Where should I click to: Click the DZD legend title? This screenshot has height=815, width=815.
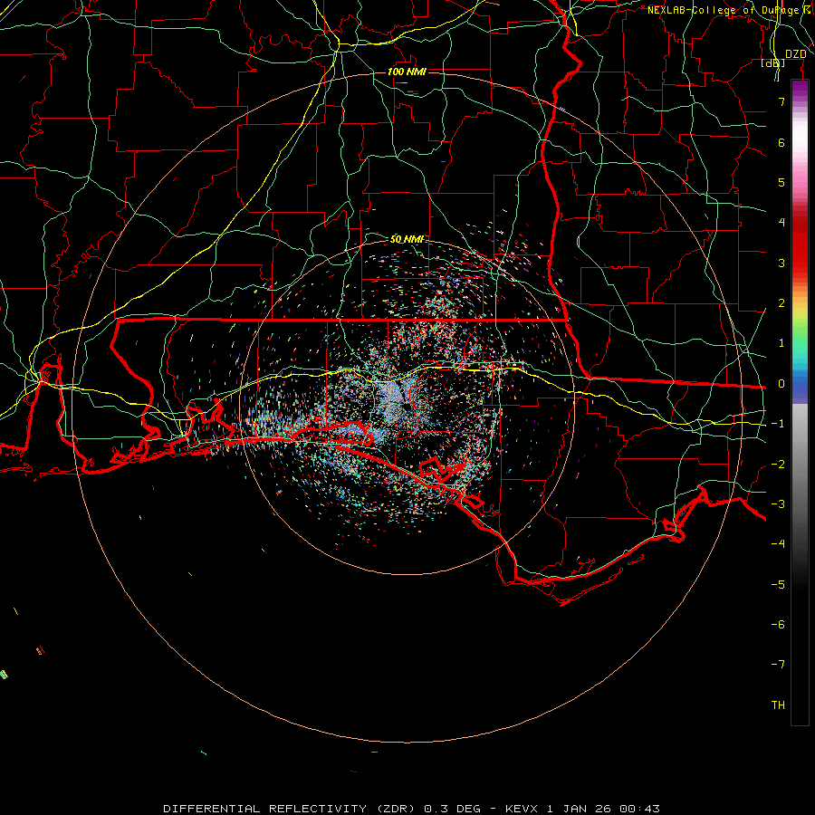796,54
